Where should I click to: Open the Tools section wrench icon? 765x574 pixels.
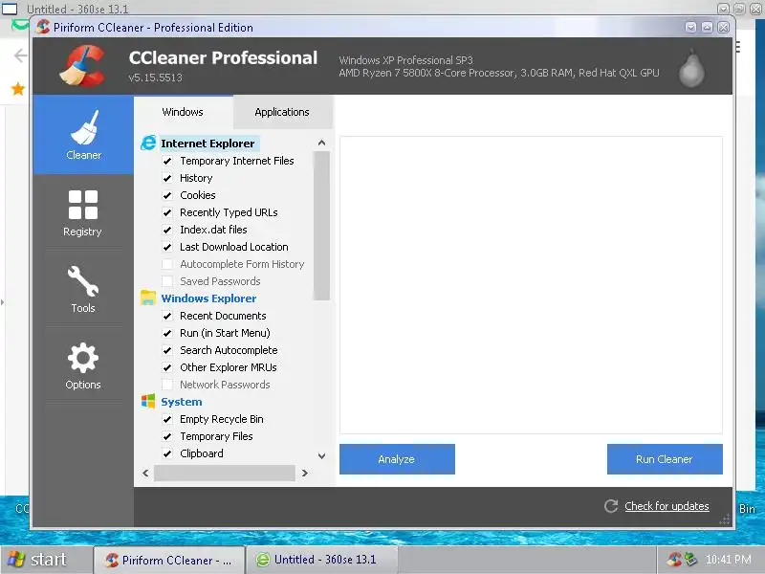(x=83, y=281)
